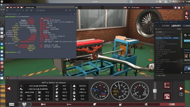190x107 pixels.
Task: Switch to the Steam LIBRARY tab
Action: coord(176,26)
